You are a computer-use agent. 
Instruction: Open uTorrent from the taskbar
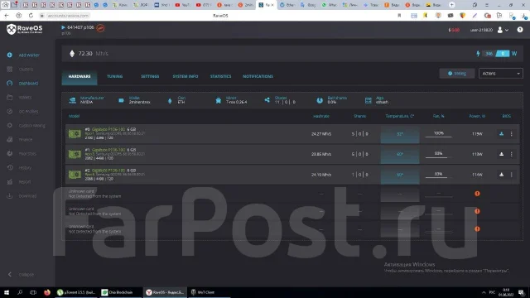point(76,292)
